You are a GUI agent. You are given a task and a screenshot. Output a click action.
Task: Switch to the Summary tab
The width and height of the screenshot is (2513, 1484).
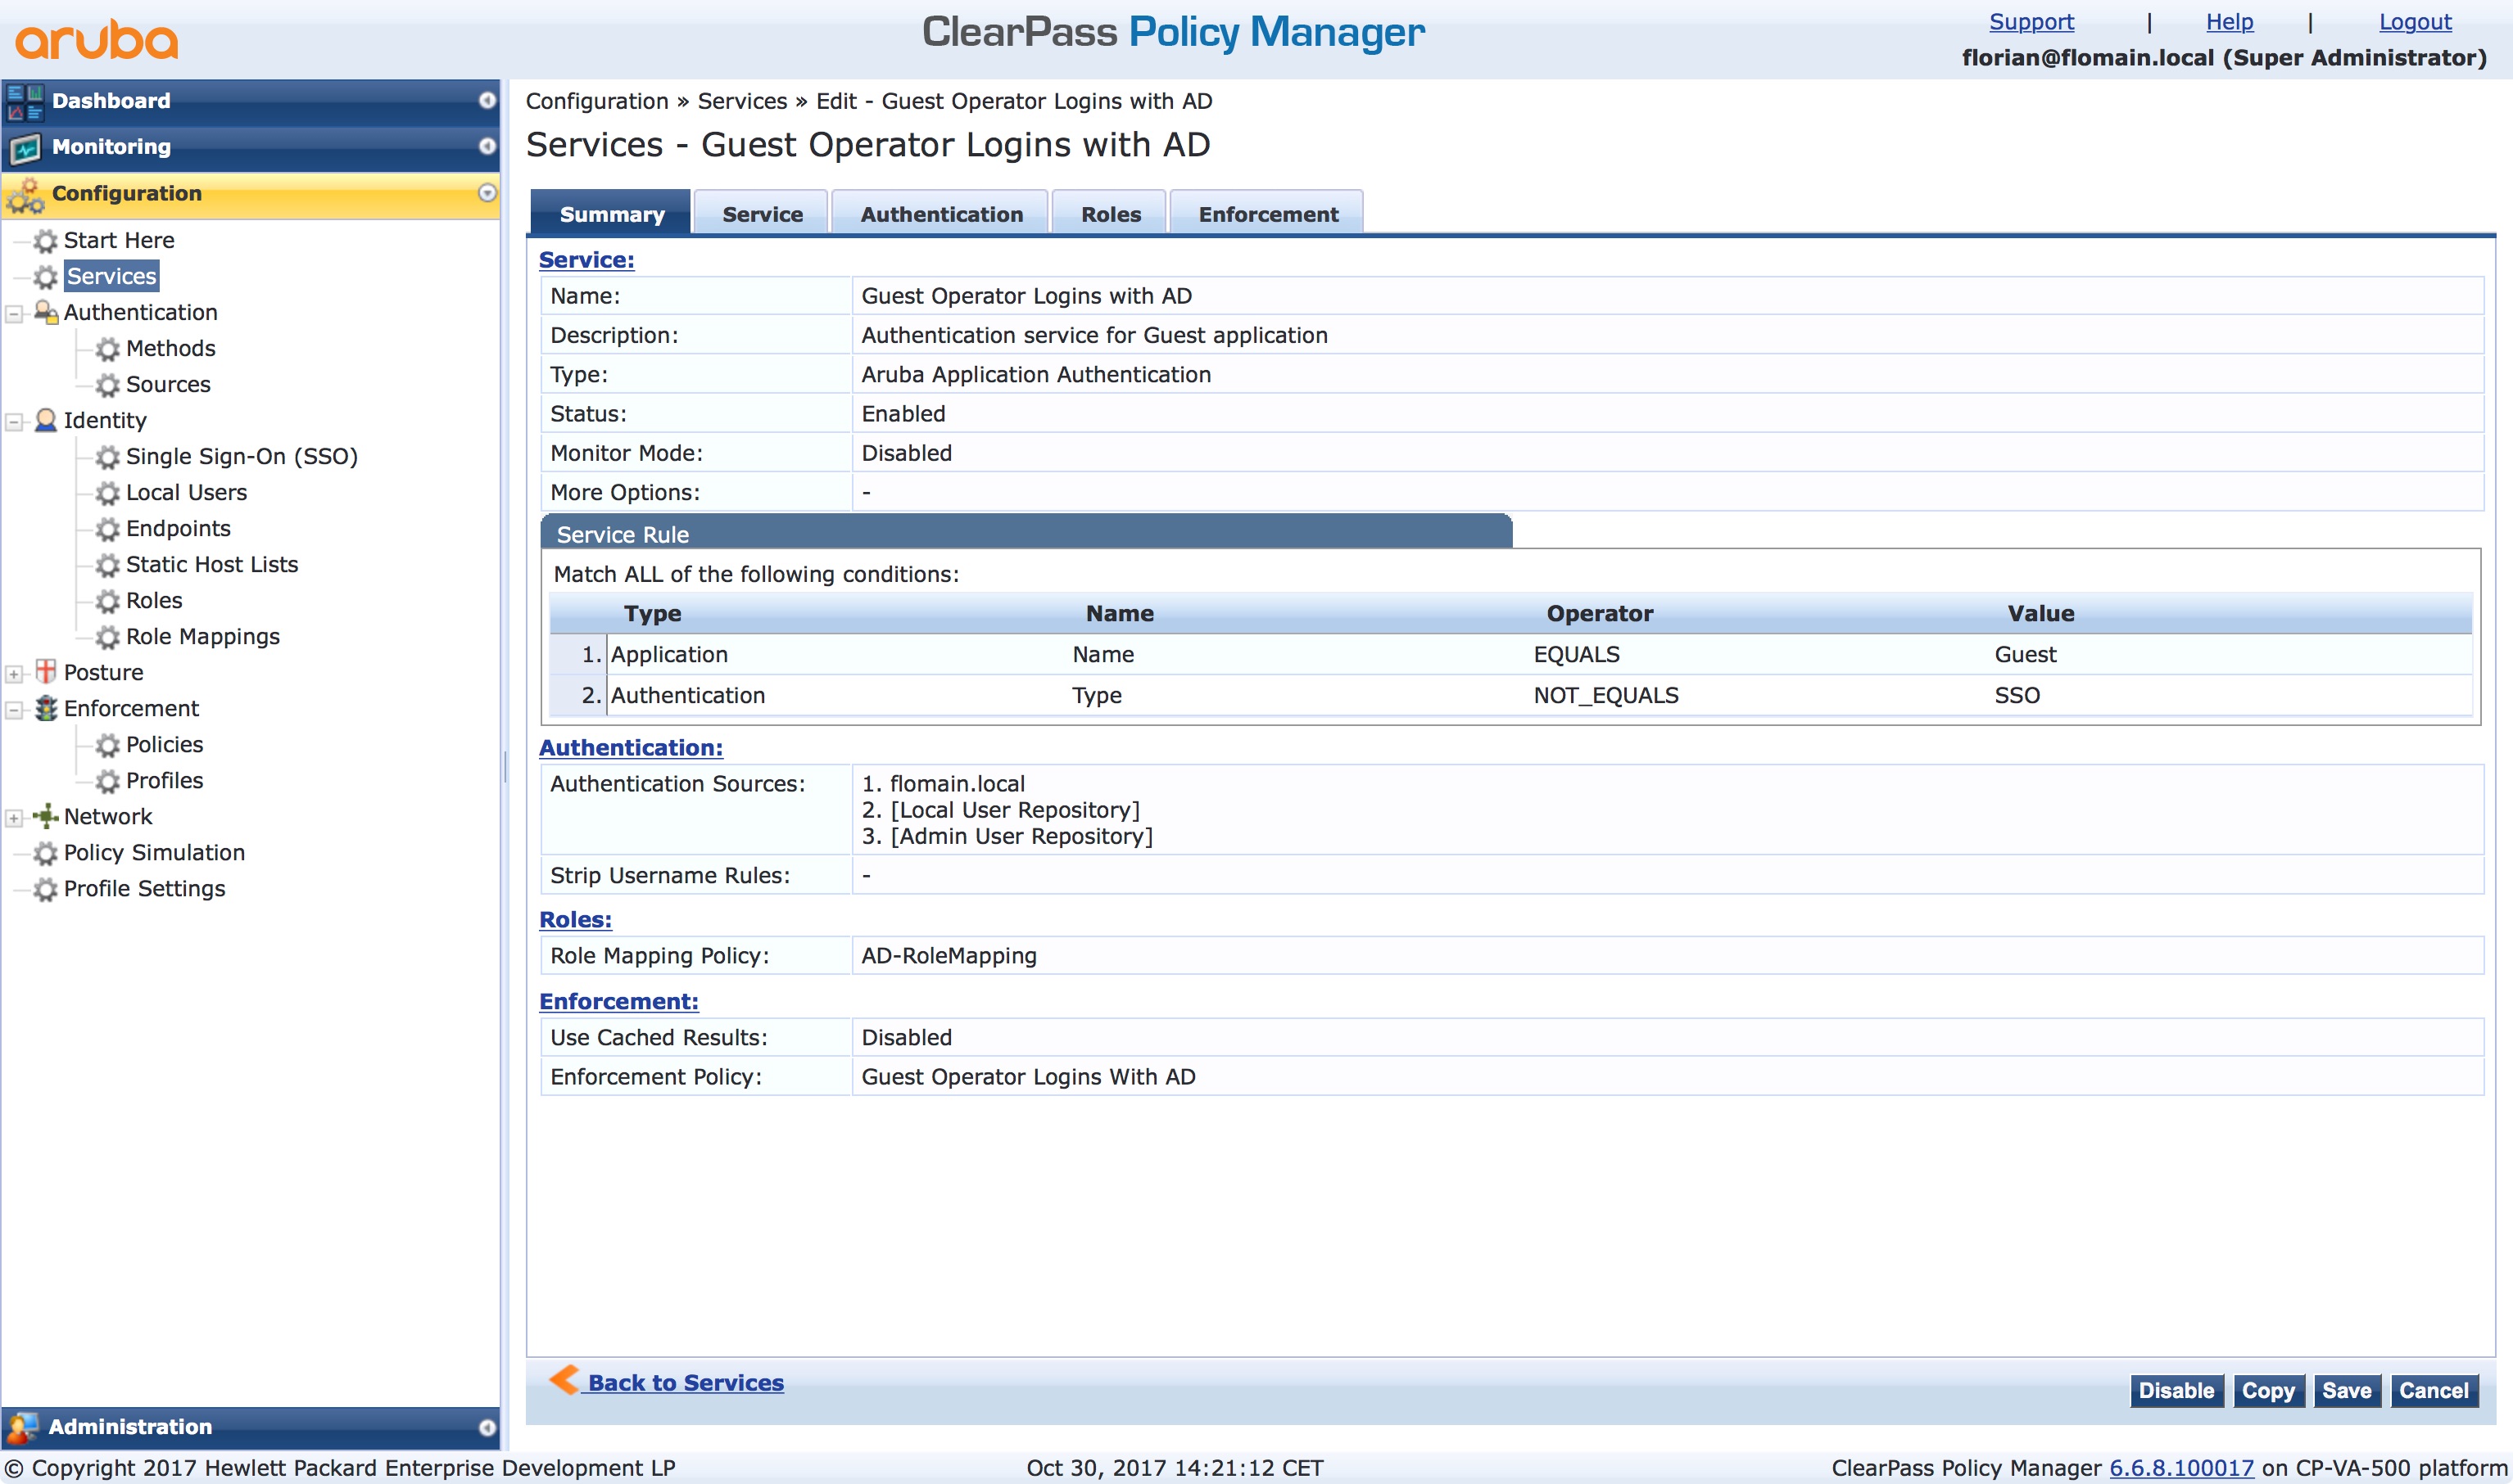tap(611, 213)
